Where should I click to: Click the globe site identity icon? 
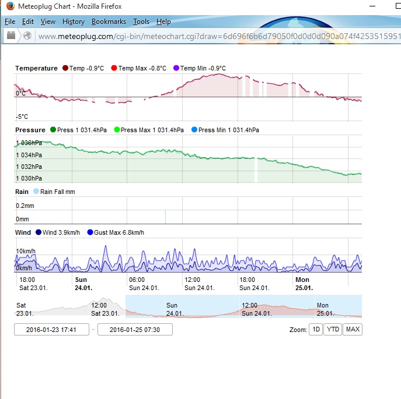[x=27, y=36]
